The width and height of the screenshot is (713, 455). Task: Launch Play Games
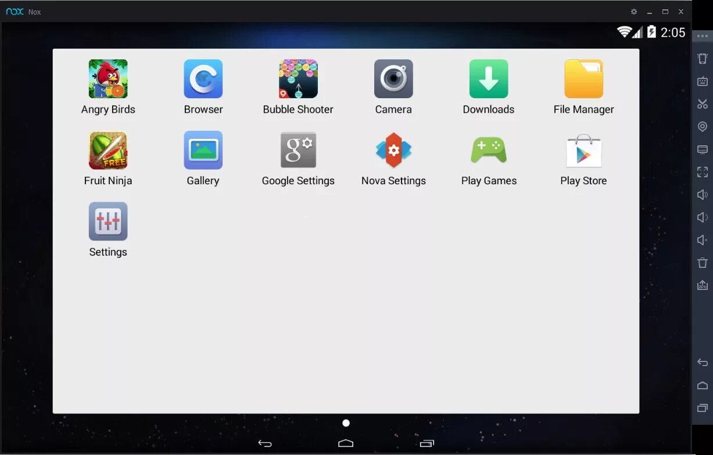point(489,151)
